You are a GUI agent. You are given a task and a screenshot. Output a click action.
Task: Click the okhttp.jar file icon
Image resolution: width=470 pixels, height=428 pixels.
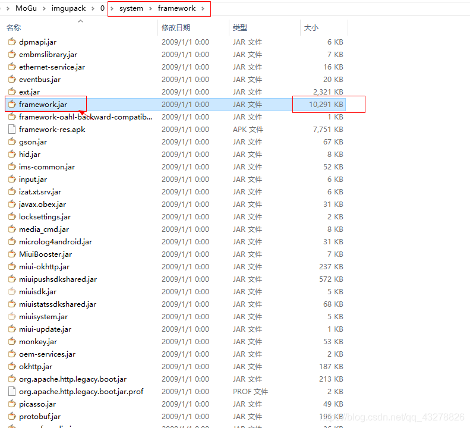coord(12,367)
